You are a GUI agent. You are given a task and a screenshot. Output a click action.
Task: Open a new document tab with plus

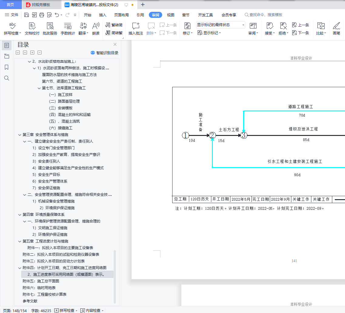click(142, 5)
